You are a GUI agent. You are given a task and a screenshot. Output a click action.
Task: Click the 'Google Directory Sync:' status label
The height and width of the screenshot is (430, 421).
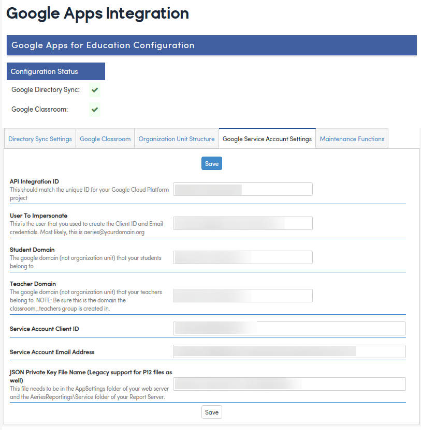46,90
